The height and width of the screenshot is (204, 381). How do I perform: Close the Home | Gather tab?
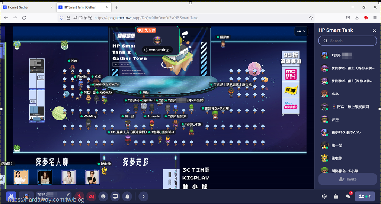(x=51, y=7)
